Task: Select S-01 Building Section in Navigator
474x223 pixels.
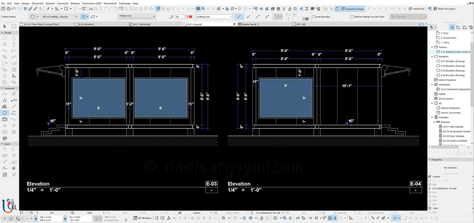Action: coord(454,52)
